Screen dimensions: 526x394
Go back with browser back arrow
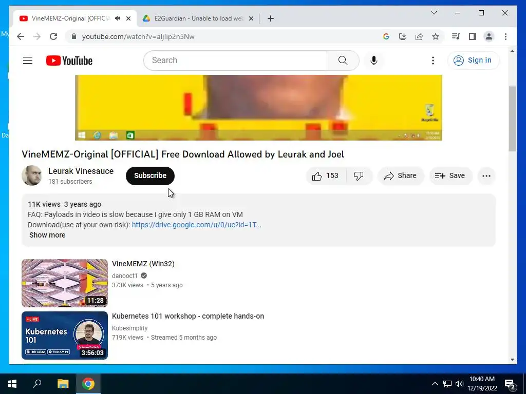click(21, 36)
